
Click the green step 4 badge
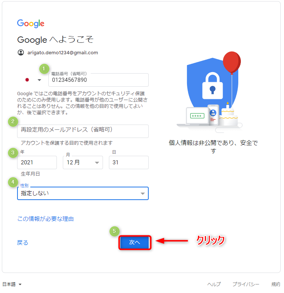pos(13,182)
